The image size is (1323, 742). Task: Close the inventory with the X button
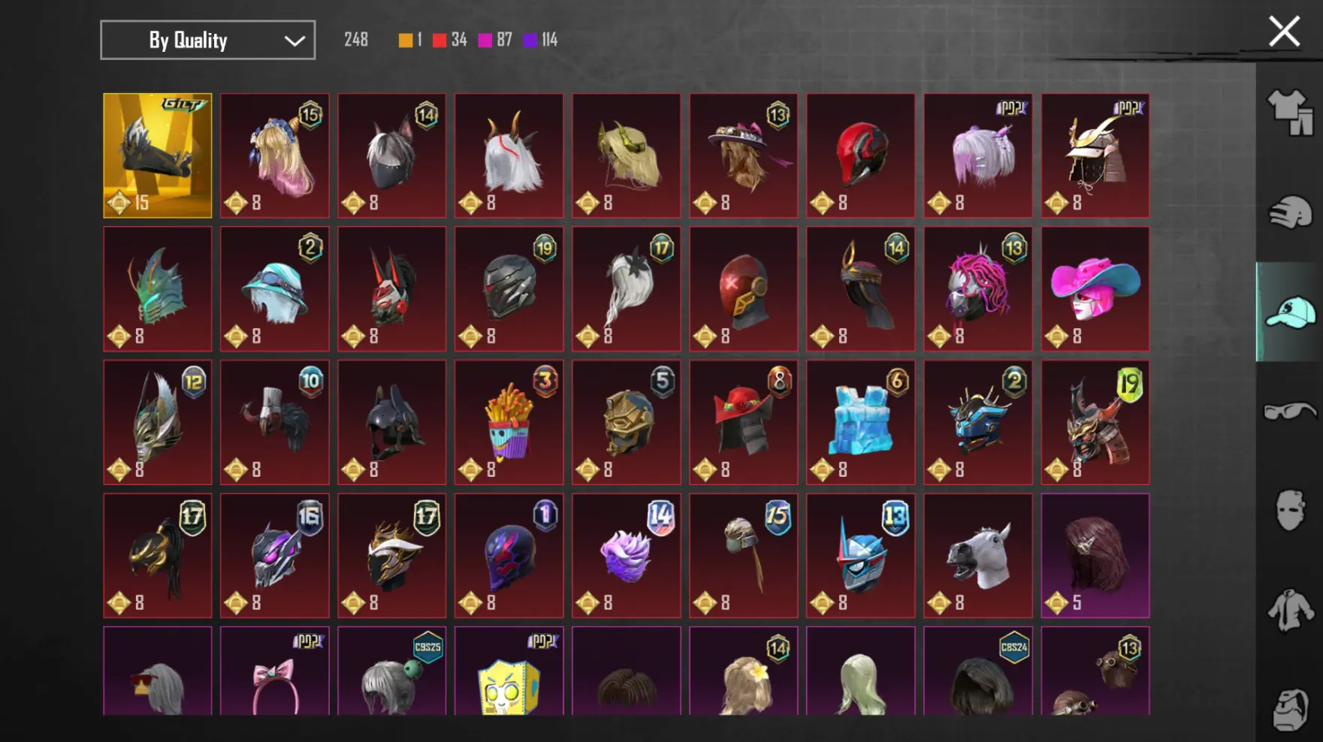(1284, 32)
